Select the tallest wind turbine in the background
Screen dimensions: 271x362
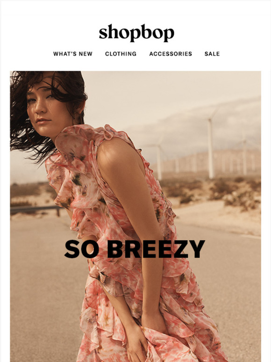tap(210, 148)
